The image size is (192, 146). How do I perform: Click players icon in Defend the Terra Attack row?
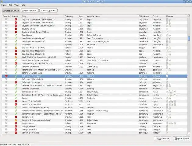tap(168, 70)
